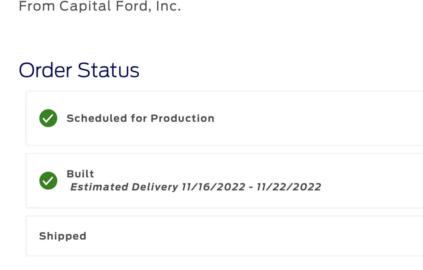
Task: Click the word Production in first status row
Action: point(182,118)
